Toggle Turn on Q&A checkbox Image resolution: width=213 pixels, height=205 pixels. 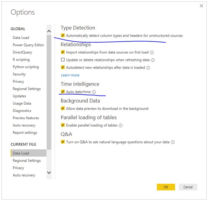point(63,142)
